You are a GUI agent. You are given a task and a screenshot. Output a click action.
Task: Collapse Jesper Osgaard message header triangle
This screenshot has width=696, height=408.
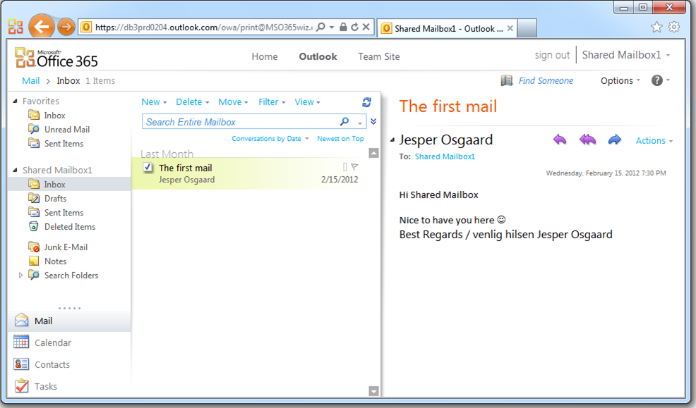pos(392,140)
